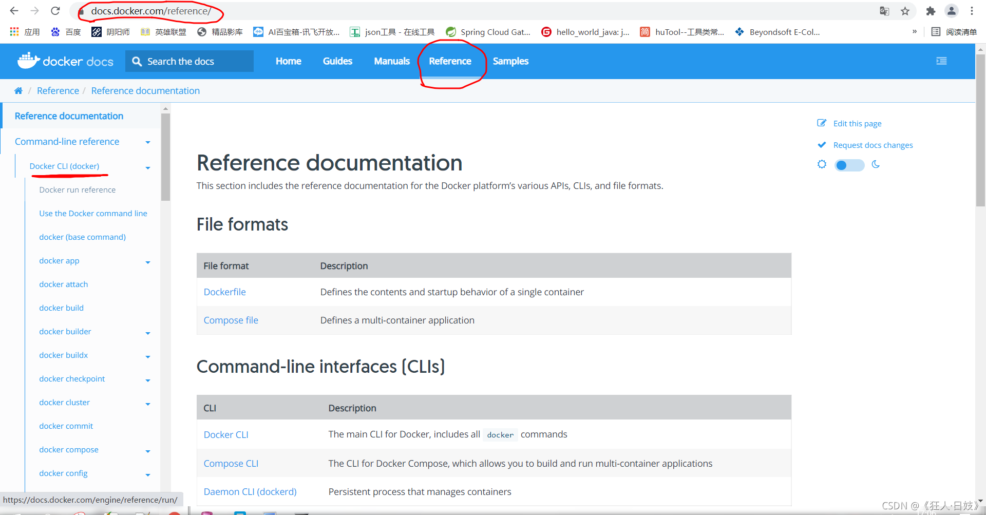Click the browser forward arrow
The width and height of the screenshot is (986, 515).
pyautogui.click(x=35, y=11)
